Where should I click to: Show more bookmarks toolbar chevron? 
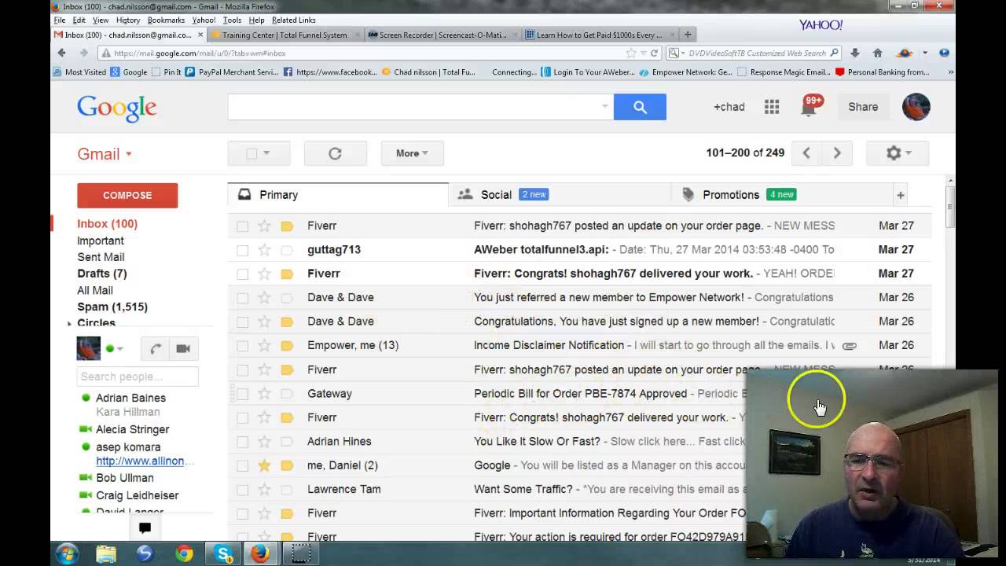(950, 72)
